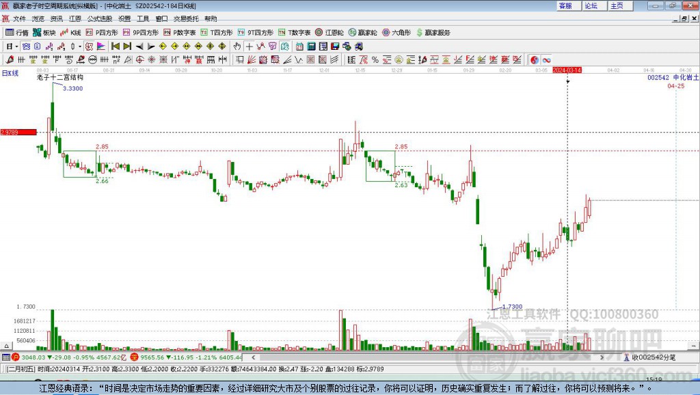The image size is (700, 395).
Task: Open the P四方形 tool
Action: tap(102, 33)
